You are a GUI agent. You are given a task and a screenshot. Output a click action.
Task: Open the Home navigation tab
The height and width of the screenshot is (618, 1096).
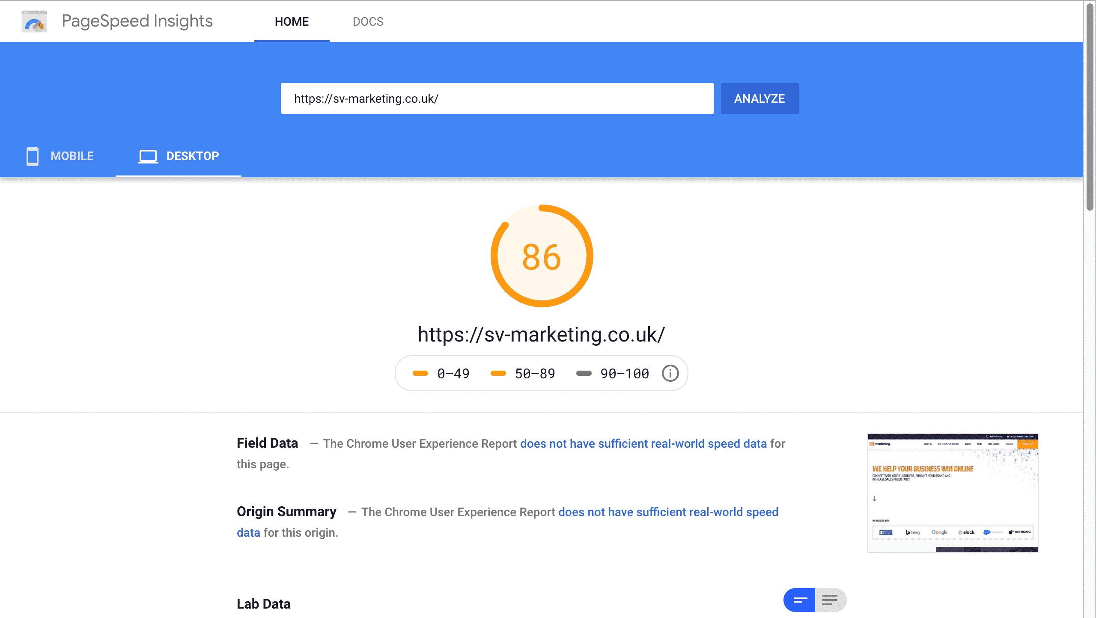click(x=292, y=21)
